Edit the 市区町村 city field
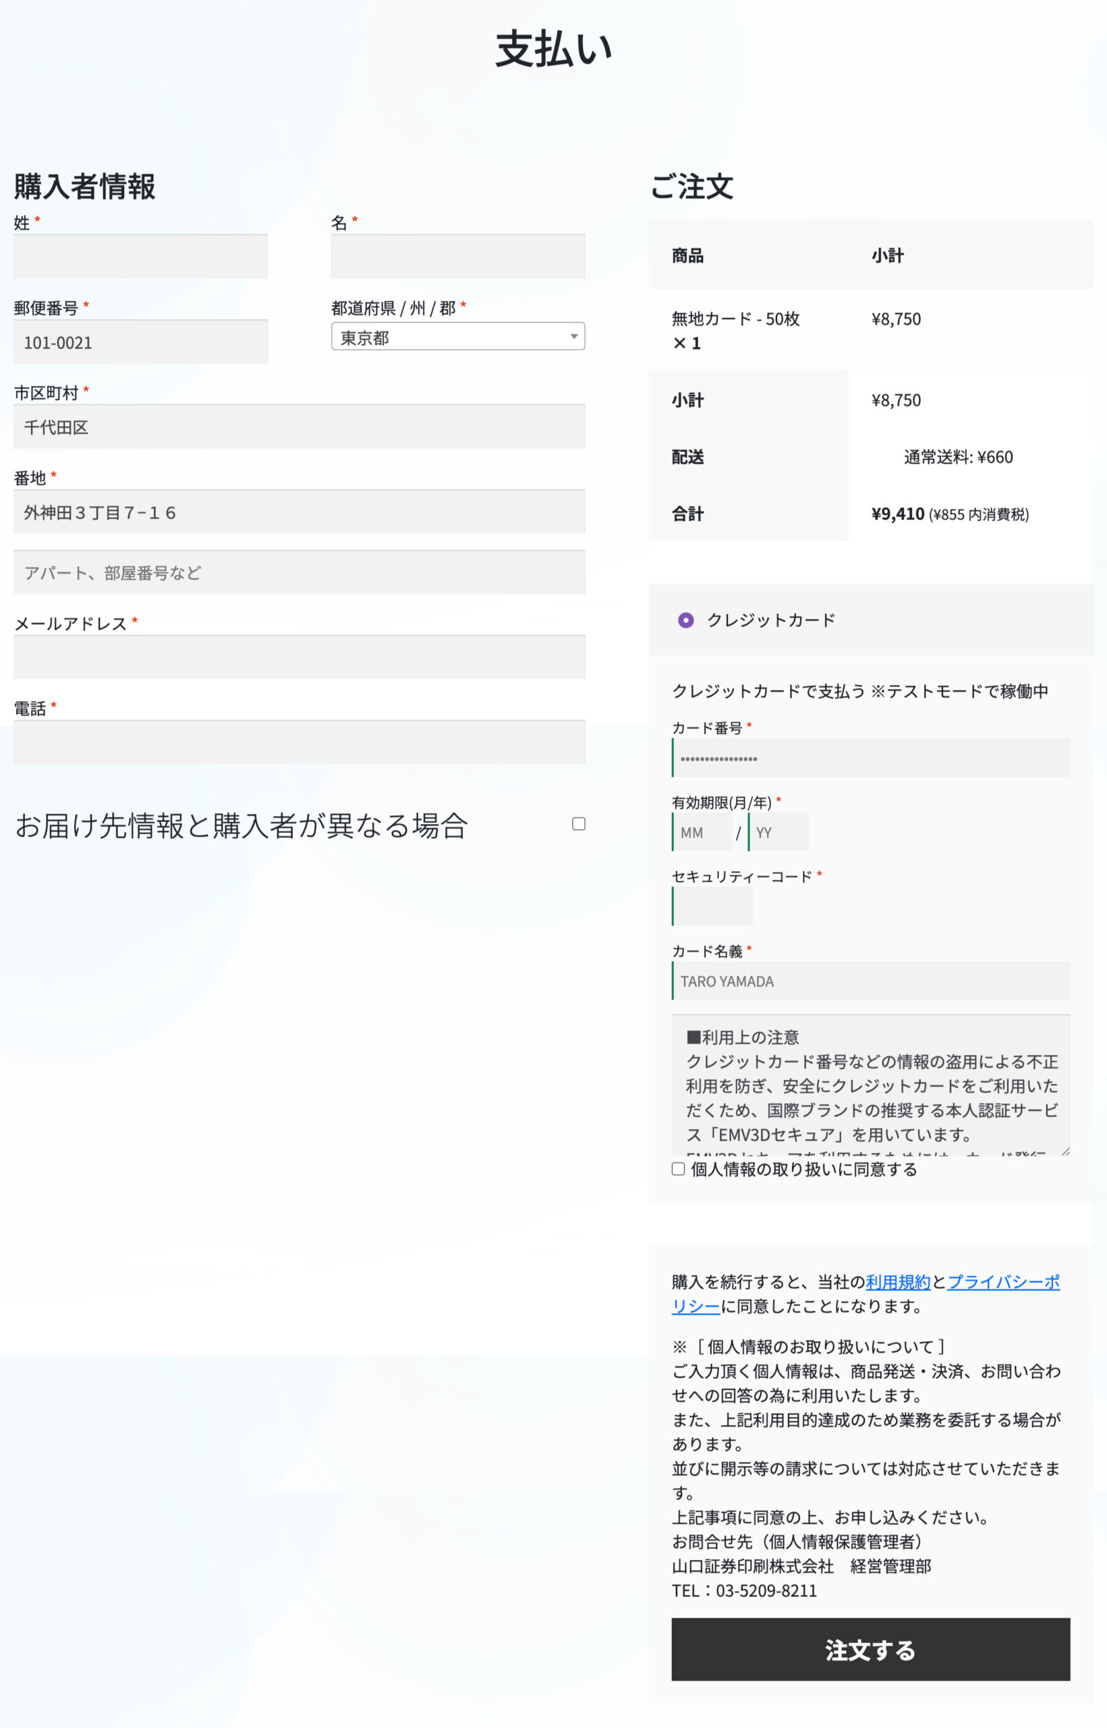This screenshot has width=1107, height=1728. pos(300,426)
